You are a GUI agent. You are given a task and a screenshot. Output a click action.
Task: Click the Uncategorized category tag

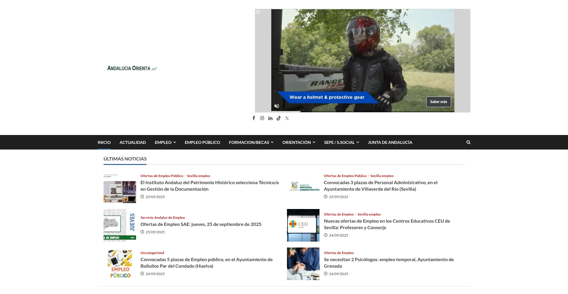(x=152, y=253)
